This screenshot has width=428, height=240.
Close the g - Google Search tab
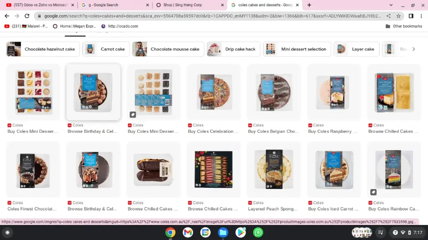(x=148, y=5)
